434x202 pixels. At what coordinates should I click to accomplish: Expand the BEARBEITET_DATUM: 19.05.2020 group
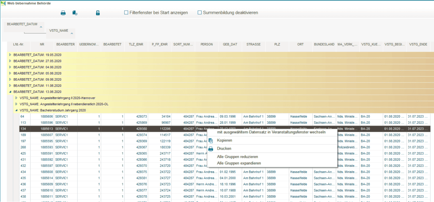click(x=10, y=55)
